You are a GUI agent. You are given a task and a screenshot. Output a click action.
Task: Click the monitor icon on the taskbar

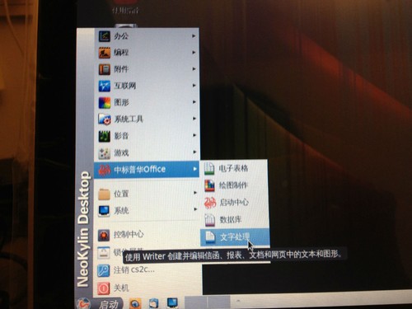(x=172, y=303)
